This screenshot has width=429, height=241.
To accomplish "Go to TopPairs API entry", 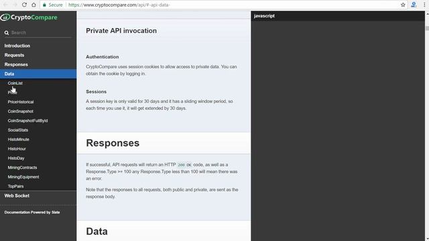I will pos(15,186).
